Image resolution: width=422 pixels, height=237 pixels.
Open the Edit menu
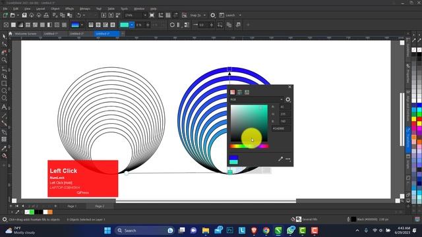pos(16,9)
